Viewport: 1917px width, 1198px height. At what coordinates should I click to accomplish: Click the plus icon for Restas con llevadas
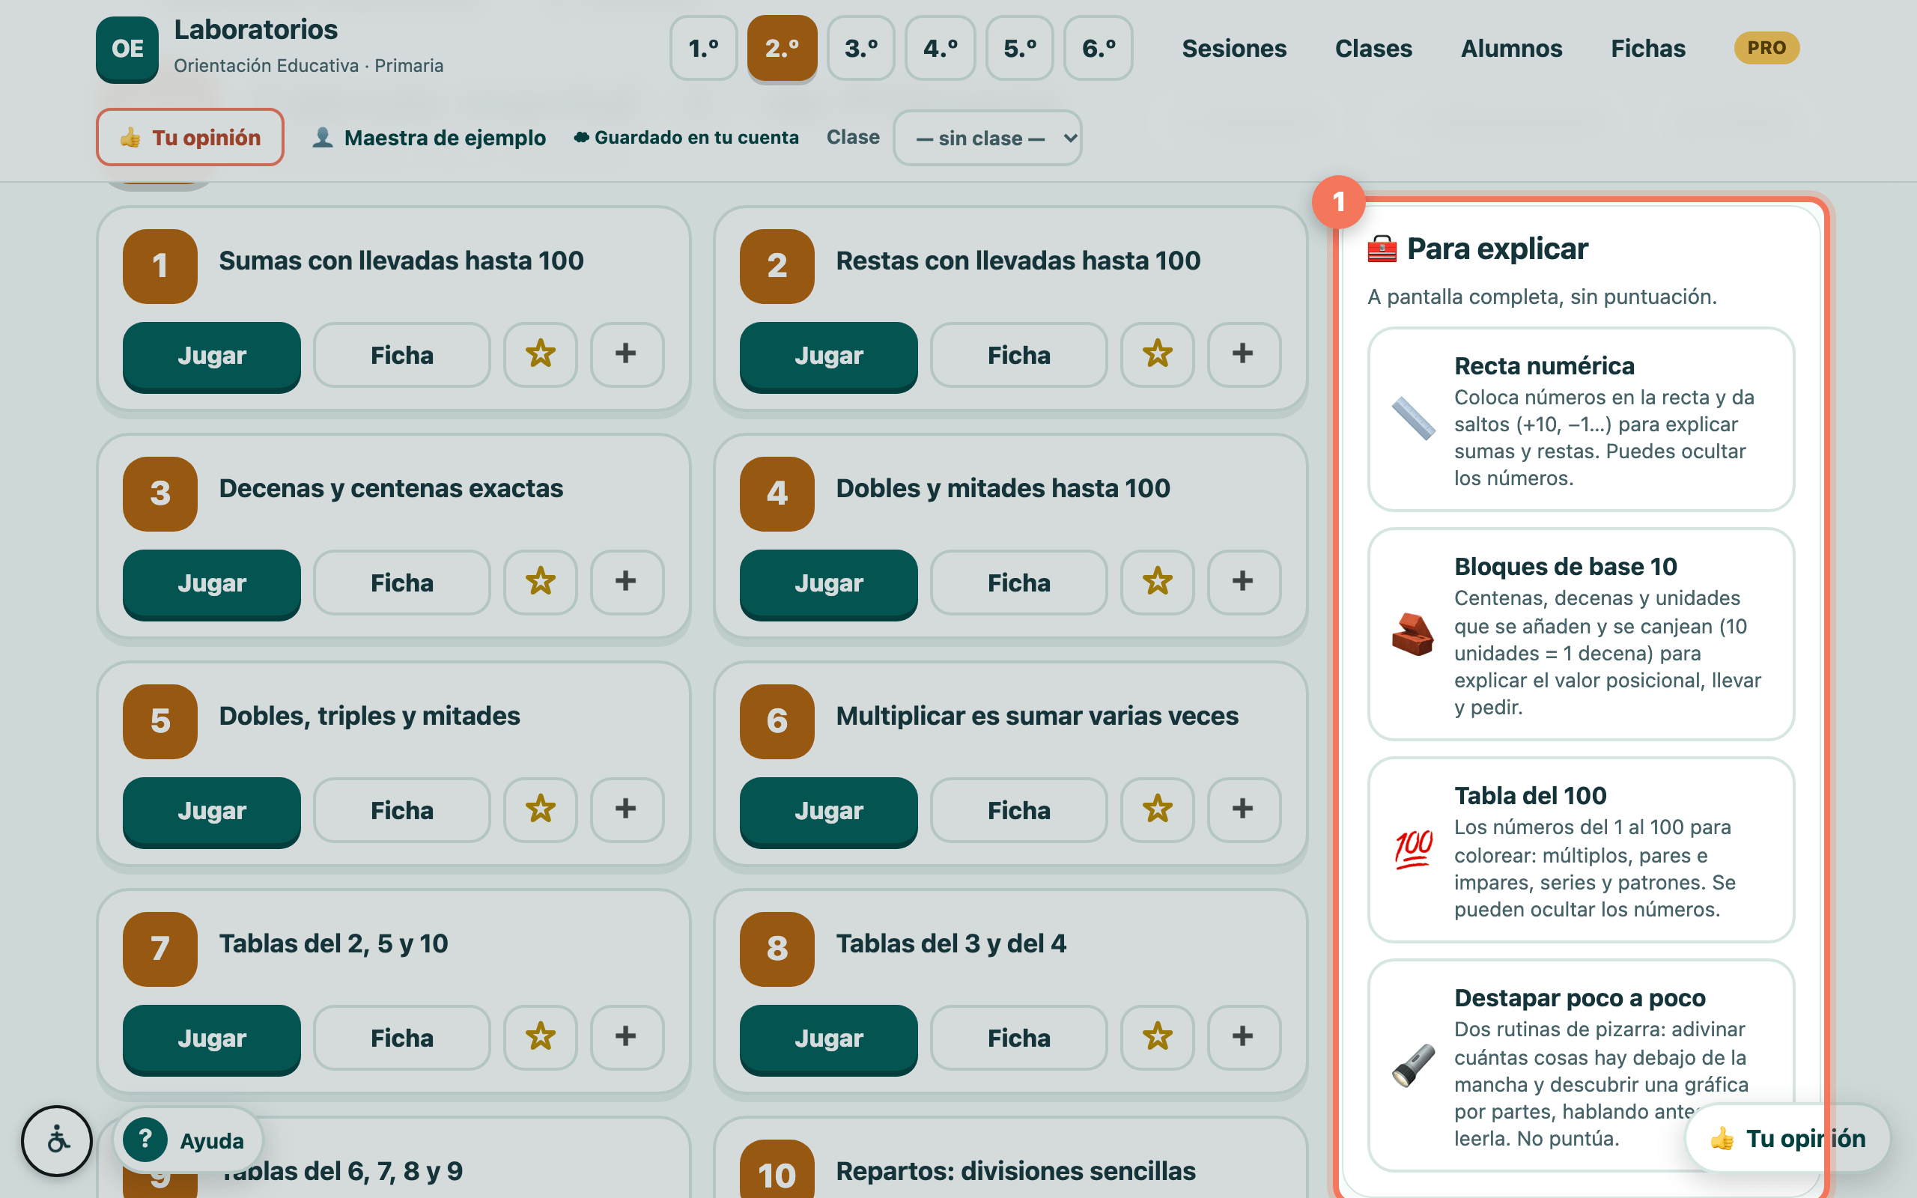pyautogui.click(x=1244, y=354)
